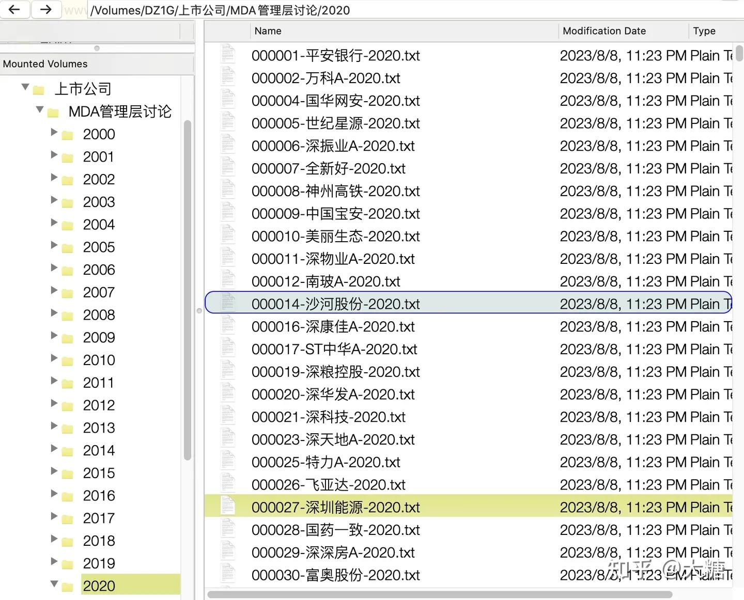Click the back navigation arrow button
744x600 pixels.
pos(14,9)
